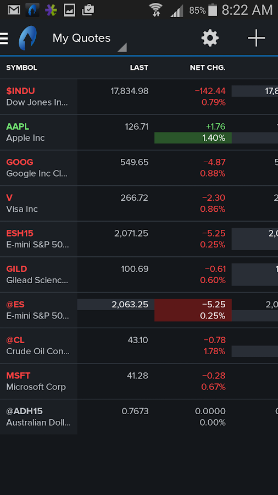Screen dimensions: 278x495
Task: Tap AAPL last price 126.71
Action: pos(136,127)
